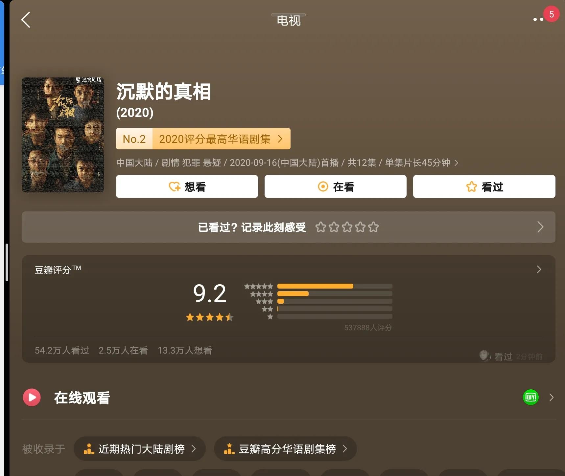Tap the back arrow to return
The width and height of the screenshot is (565, 476).
tap(26, 20)
